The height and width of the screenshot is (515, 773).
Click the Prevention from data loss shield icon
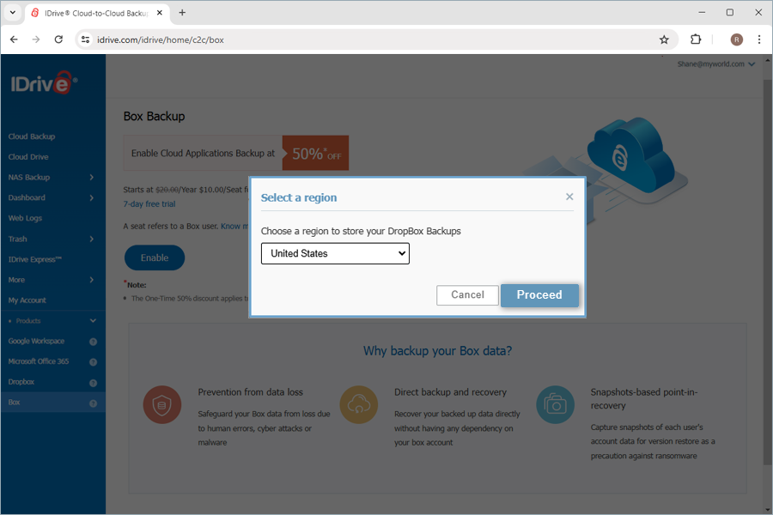[x=162, y=404]
